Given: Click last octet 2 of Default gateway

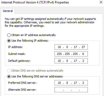Looking at the screenshot, I should (83, 61).
